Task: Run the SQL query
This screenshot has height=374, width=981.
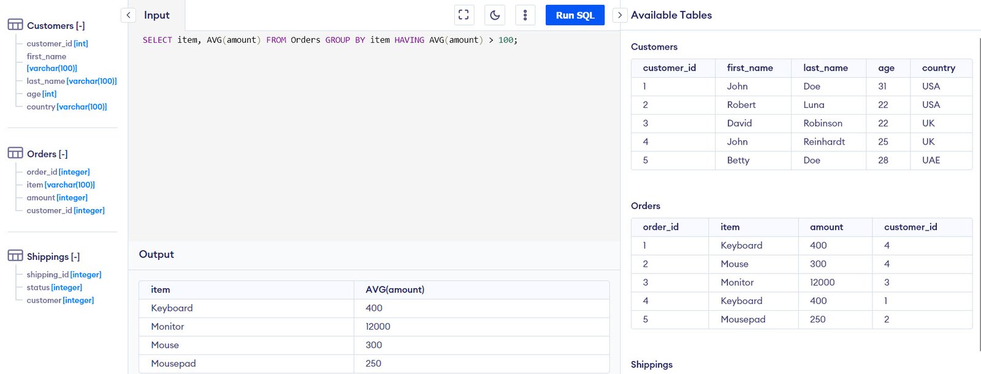Action: 575,15
